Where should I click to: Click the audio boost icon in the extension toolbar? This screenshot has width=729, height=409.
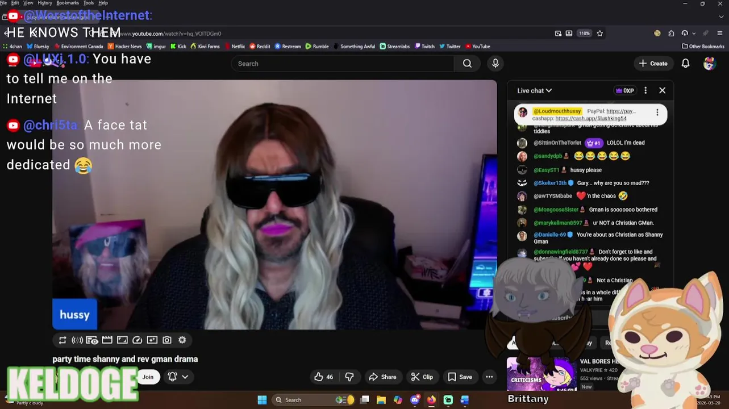point(77,340)
